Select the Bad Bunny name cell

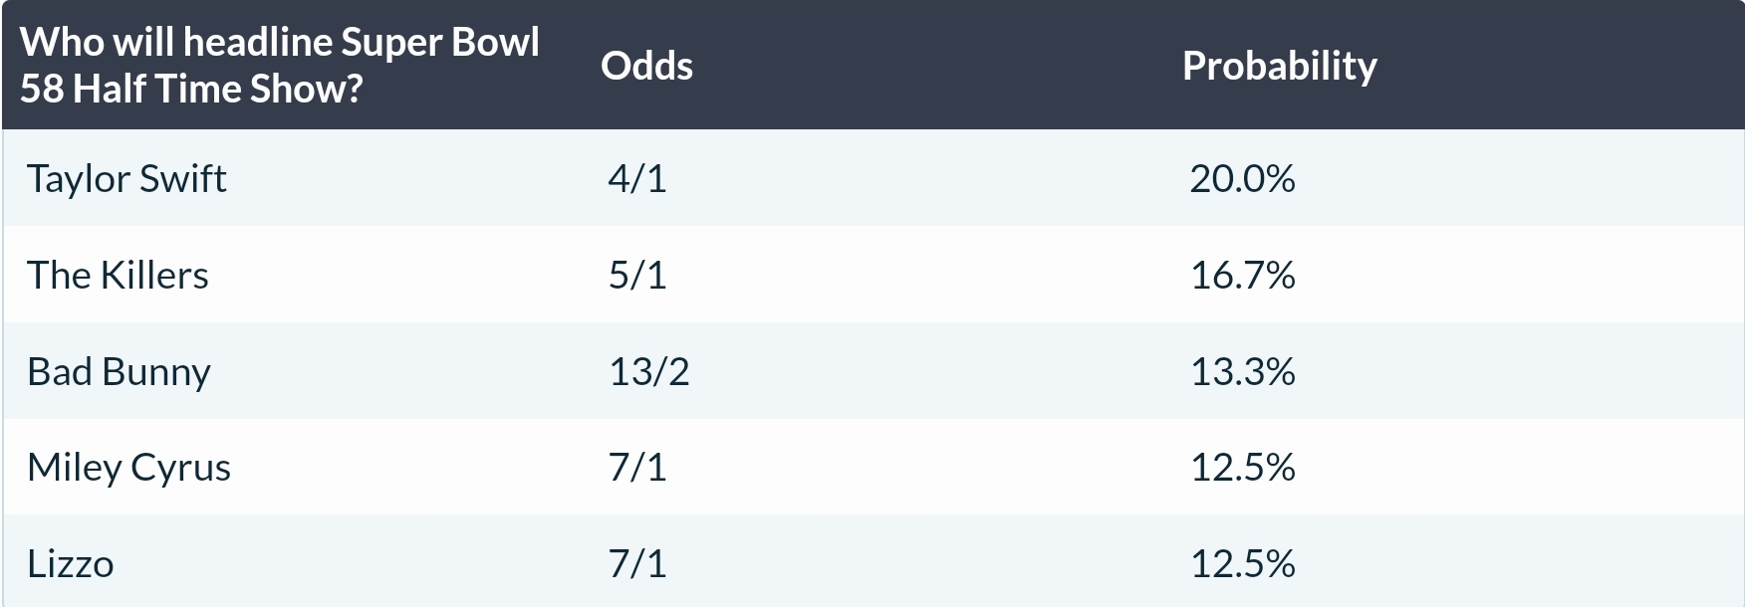click(119, 371)
